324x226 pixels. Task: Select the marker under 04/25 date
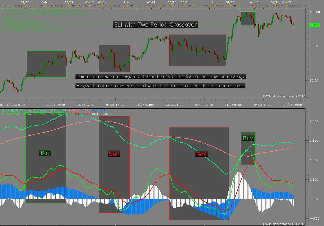(x=287, y=6)
